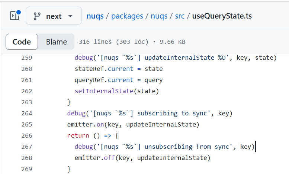Switch to the Code view tab

click(22, 42)
